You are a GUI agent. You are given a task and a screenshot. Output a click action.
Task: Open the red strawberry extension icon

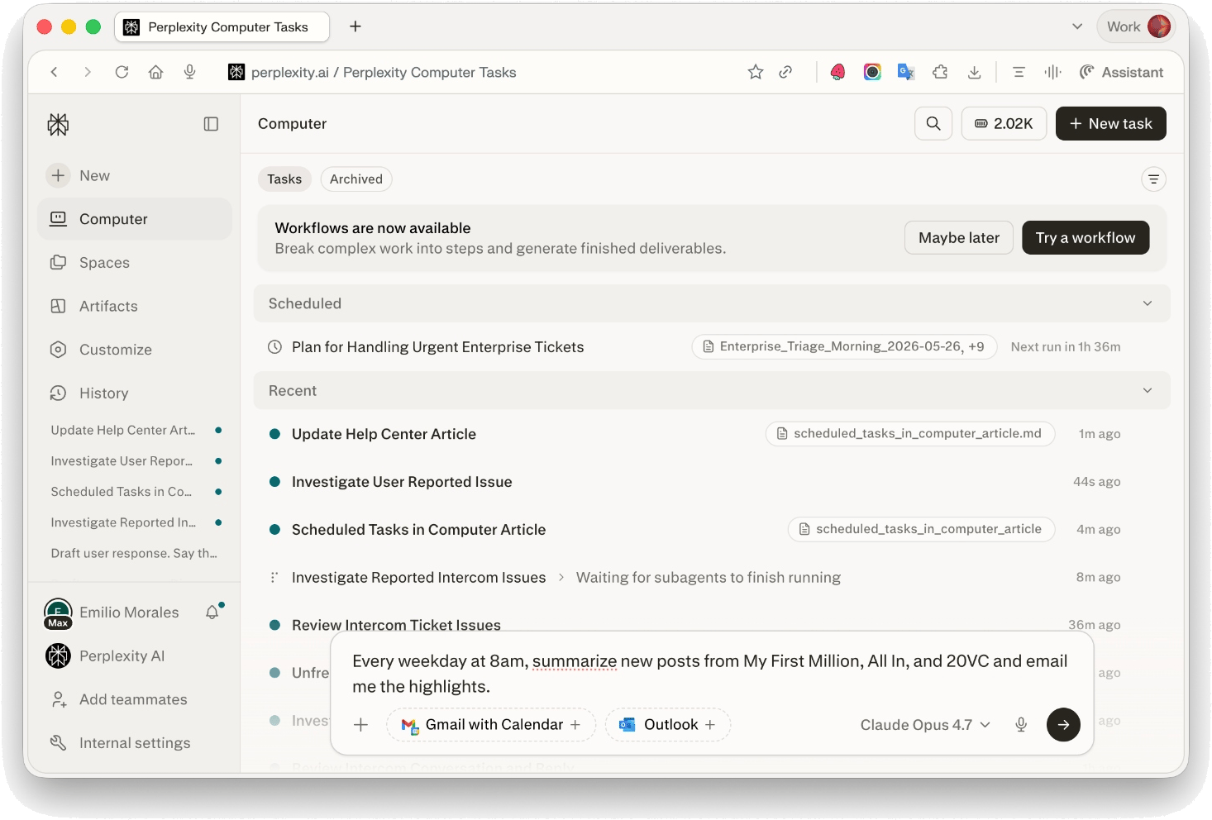pyautogui.click(x=837, y=72)
